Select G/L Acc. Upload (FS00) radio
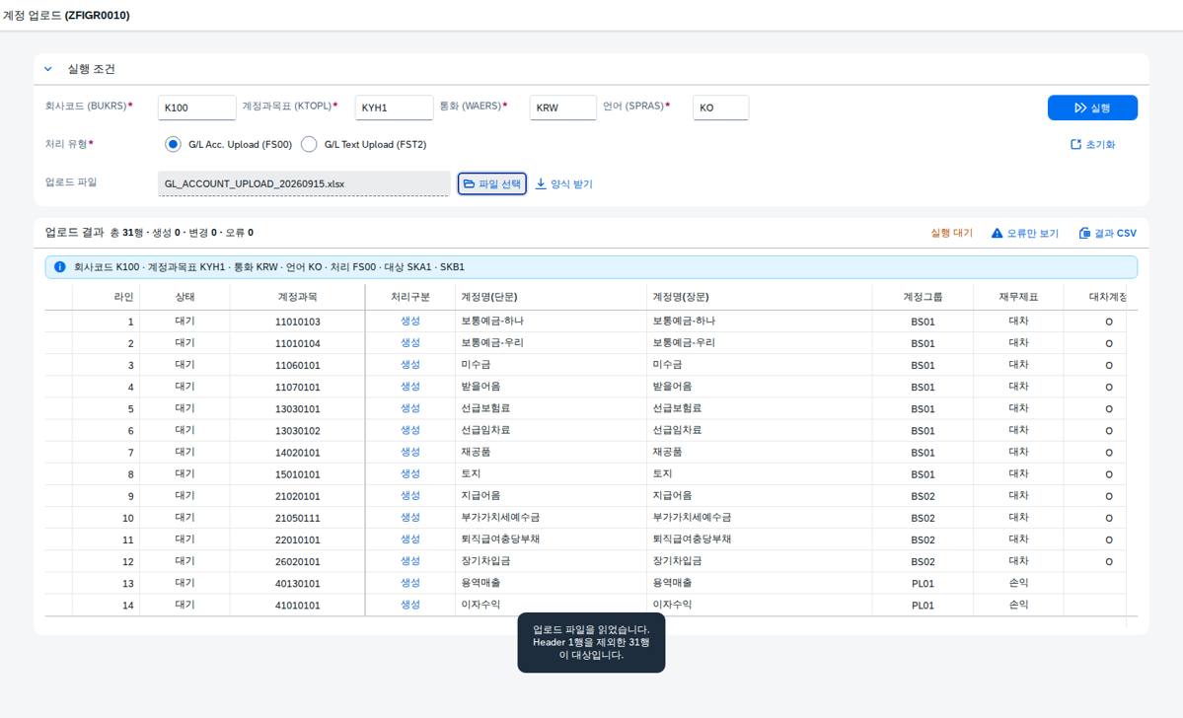This screenshot has width=1183, height=718. click(x=173, y=144)
